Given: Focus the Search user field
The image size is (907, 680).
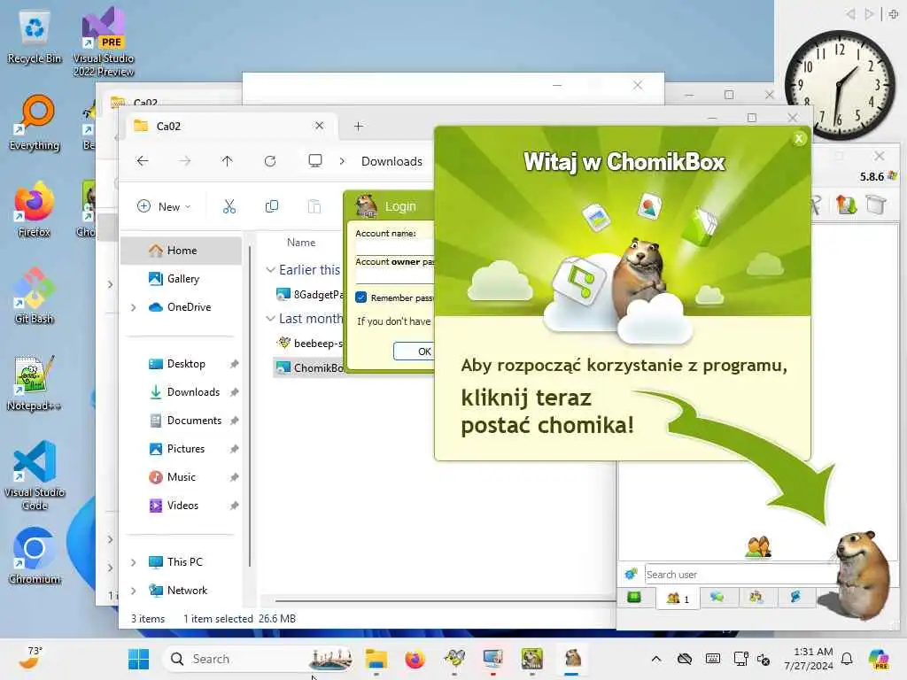Looking at the screenshot, I should click(740, 574).
